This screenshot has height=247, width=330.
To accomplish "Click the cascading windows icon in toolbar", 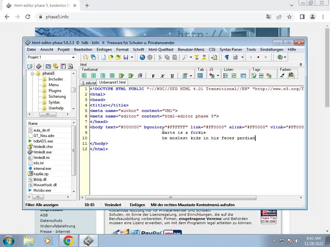I will click(93, 57).
